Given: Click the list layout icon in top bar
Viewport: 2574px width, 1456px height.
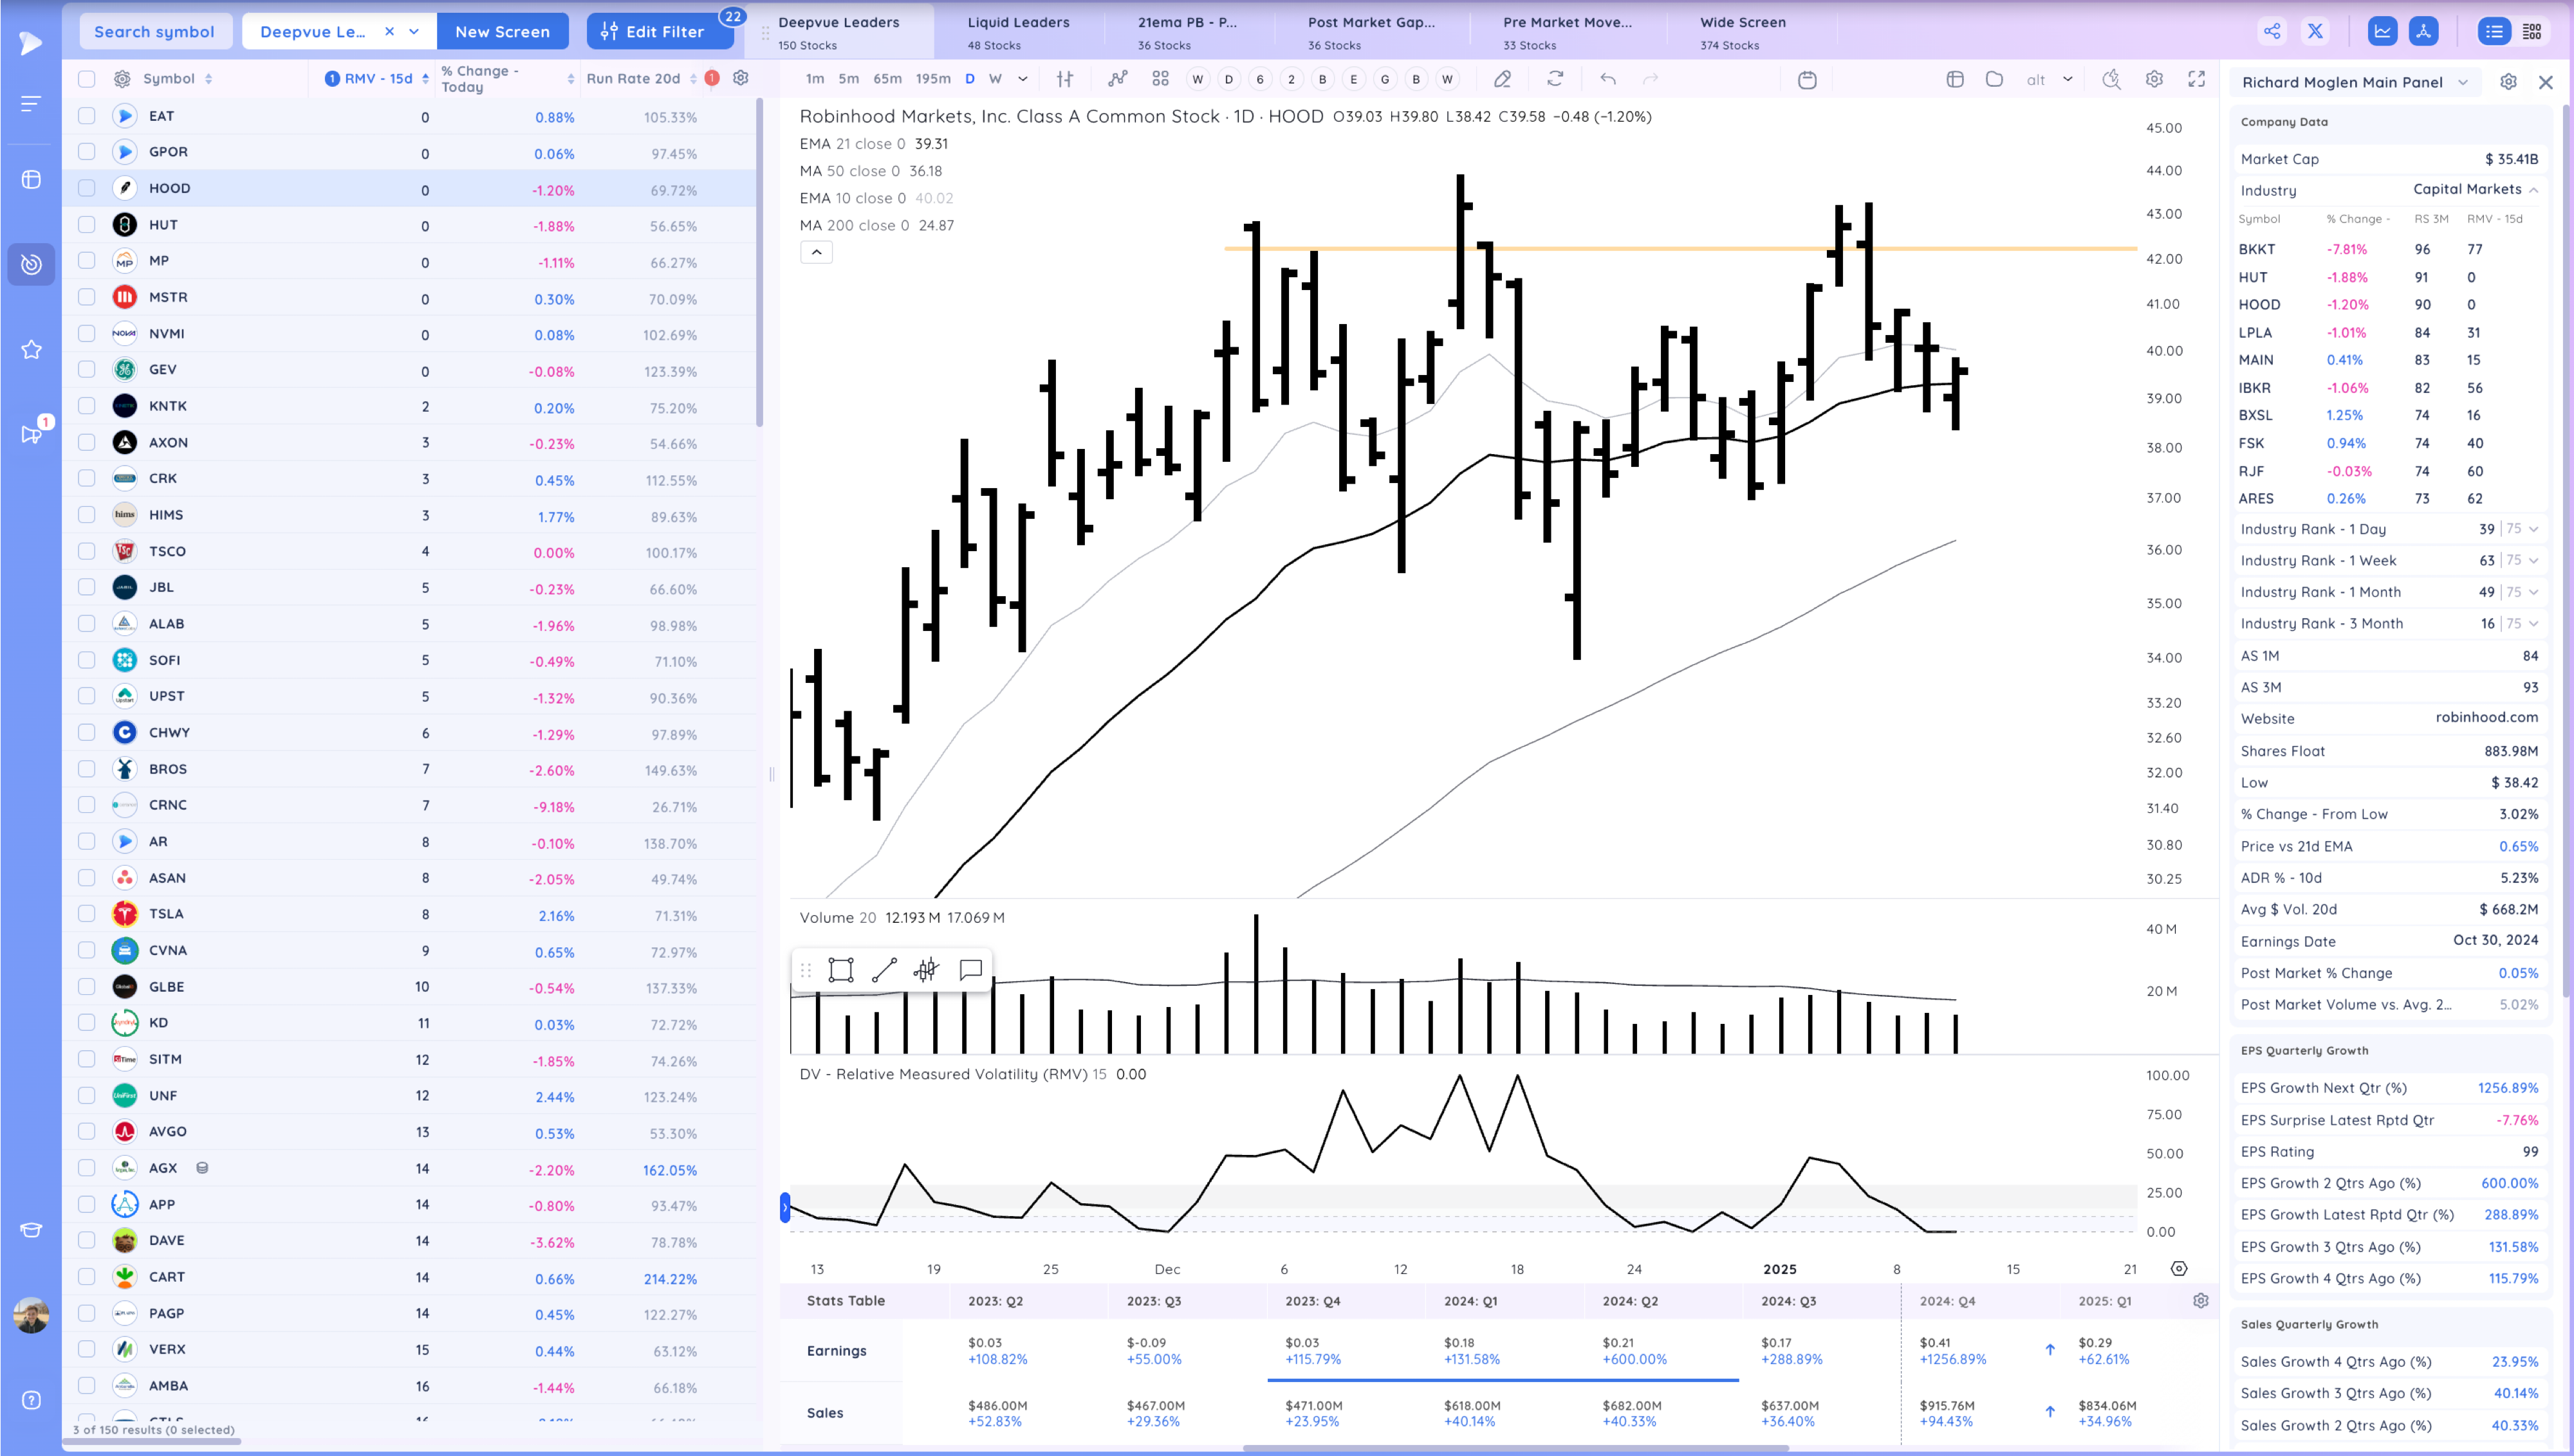Looking at the screenshot, I should click(2494, 31).
